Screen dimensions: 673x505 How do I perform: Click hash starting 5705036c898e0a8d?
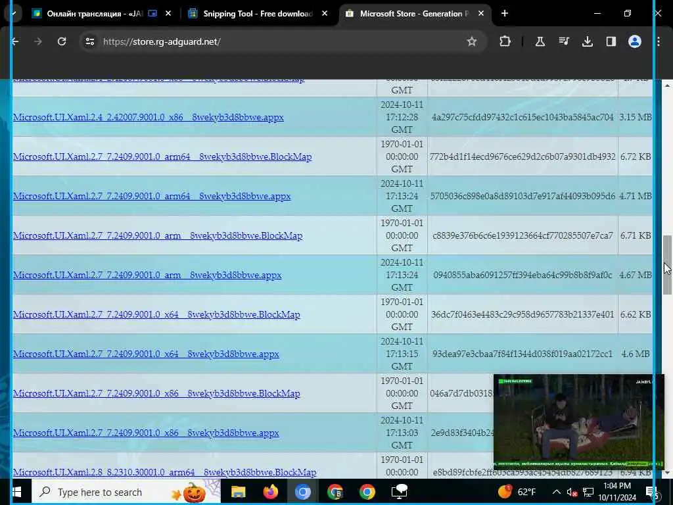pyautogui.click(x=522, y=196)
